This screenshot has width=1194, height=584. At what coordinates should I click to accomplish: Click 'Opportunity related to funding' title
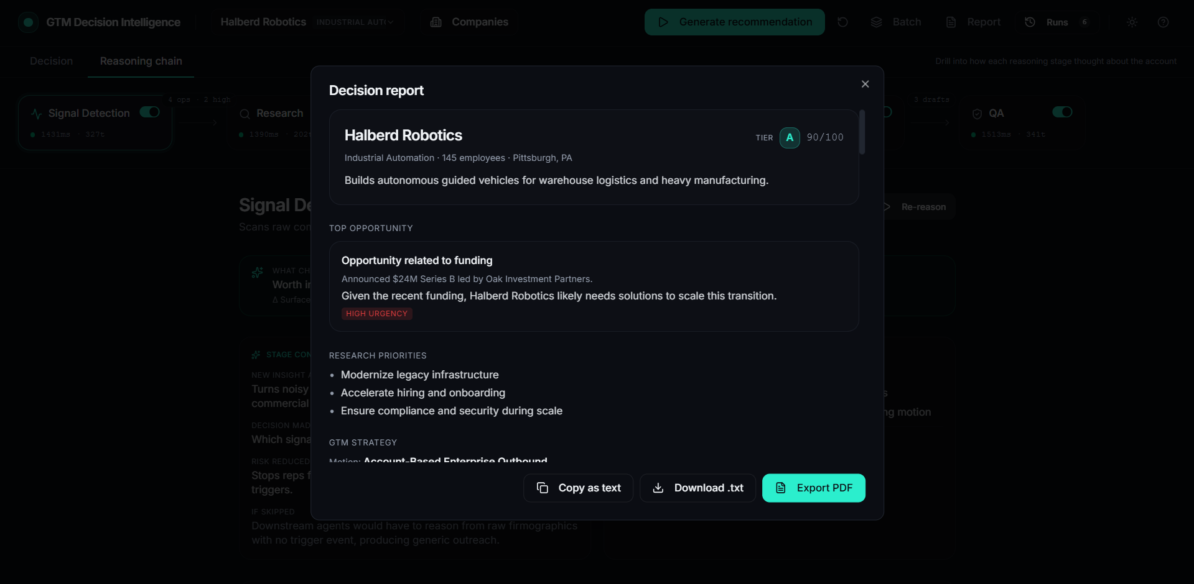pos(417,260)
